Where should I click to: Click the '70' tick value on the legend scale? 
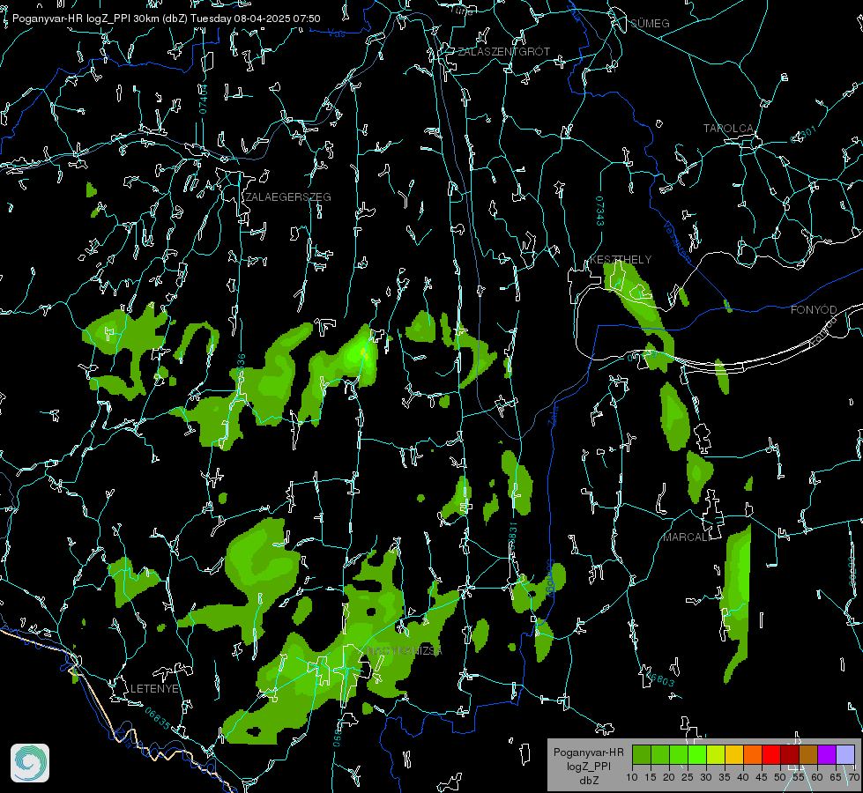(x=854, y=777)
